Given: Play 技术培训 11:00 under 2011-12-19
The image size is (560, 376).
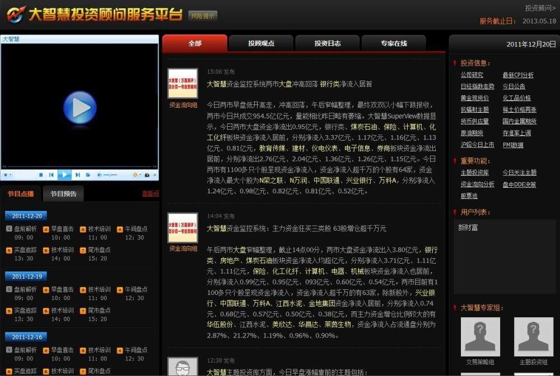Looking at the screenshot, I should coord(95,293).
